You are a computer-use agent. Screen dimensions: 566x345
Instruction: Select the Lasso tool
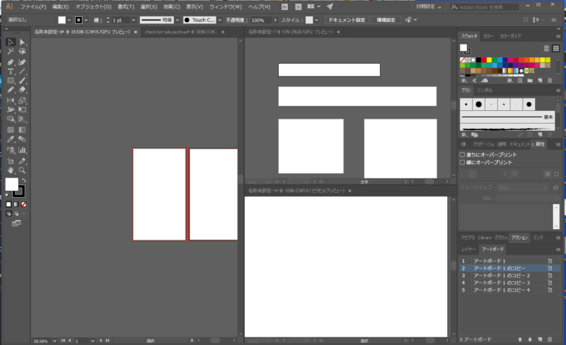[22, 52]
